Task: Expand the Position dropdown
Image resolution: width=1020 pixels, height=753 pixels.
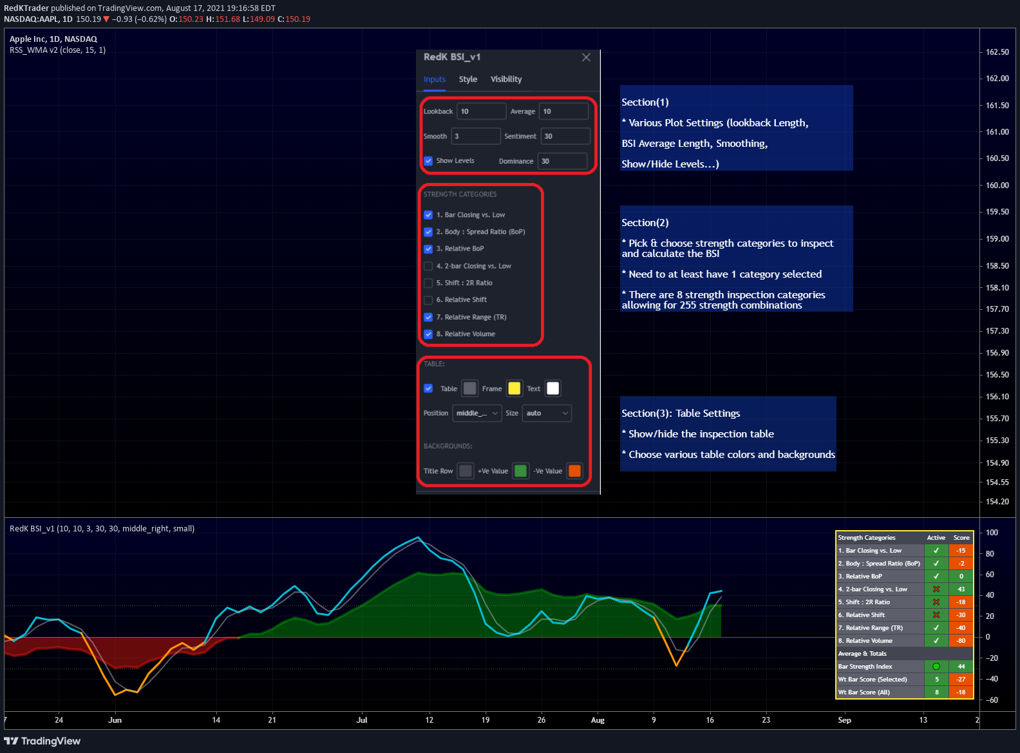Action: coord(477,414)
